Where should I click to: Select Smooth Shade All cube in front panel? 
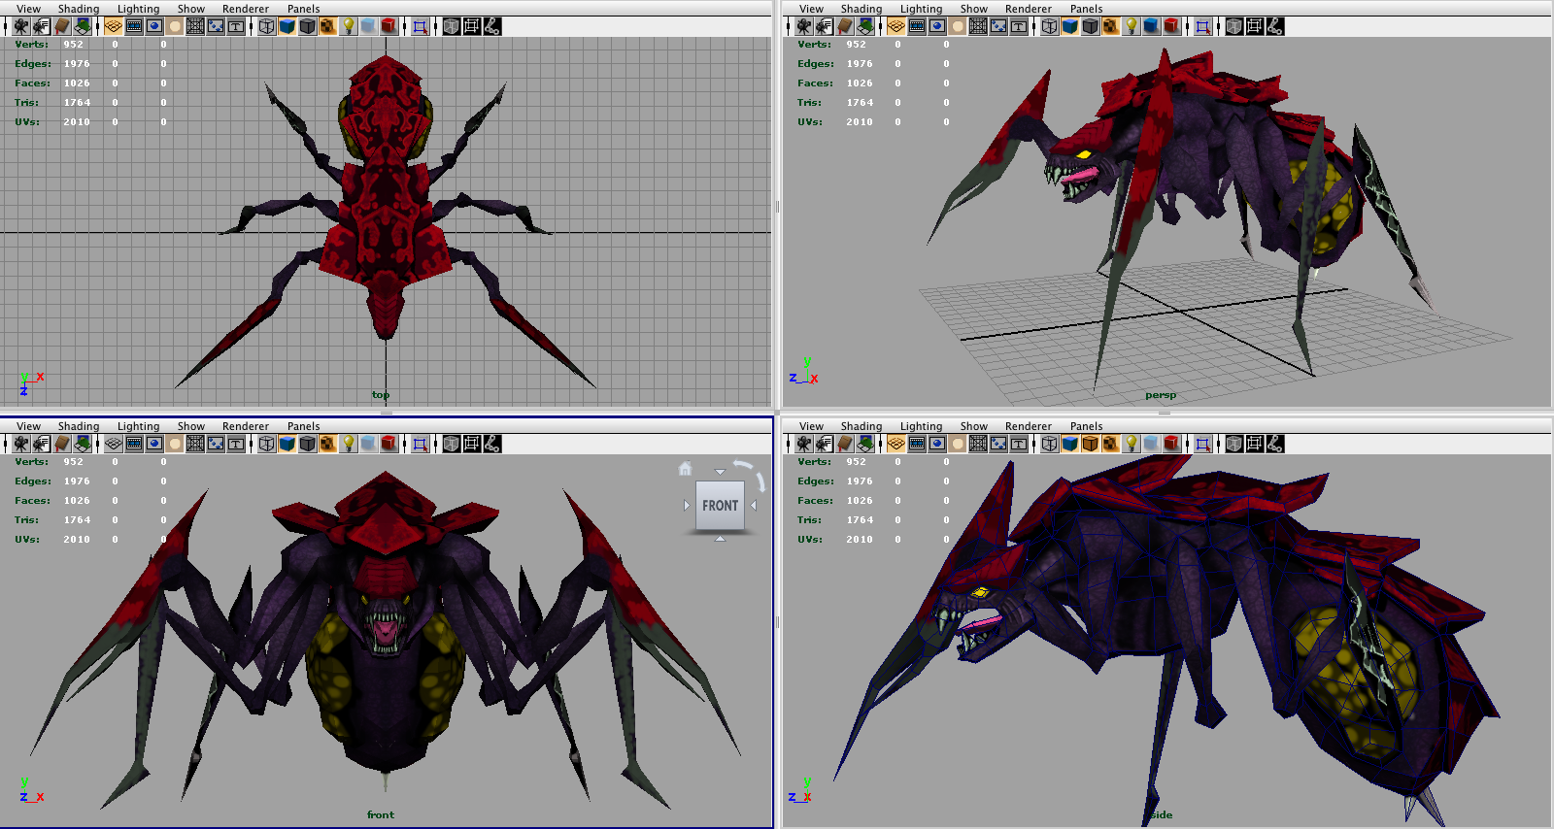coord(287,444)
